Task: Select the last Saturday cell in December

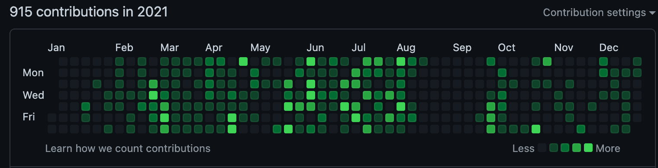Action: click(x=626, y=129)
